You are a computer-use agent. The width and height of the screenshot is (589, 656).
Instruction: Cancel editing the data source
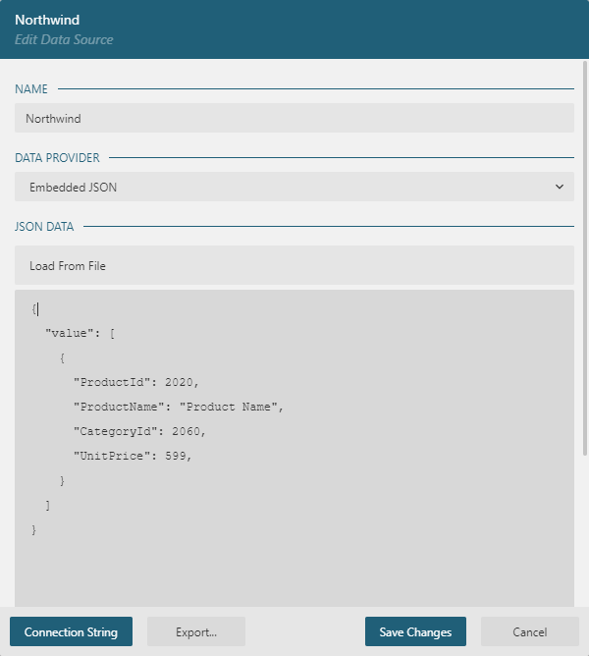click(x=529, y=632)
